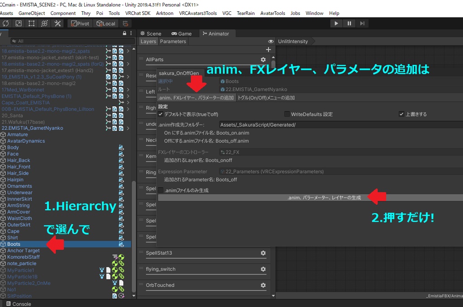This screenshot has width=463, height=307.
Task: Open AllParts layer settings gear
Action: point(263,60)
